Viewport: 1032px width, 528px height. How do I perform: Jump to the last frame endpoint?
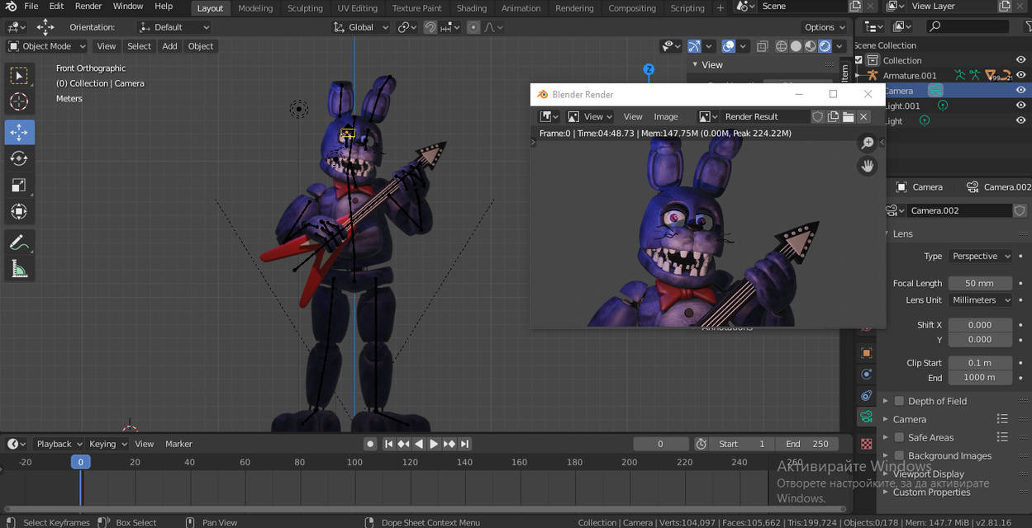465,444
